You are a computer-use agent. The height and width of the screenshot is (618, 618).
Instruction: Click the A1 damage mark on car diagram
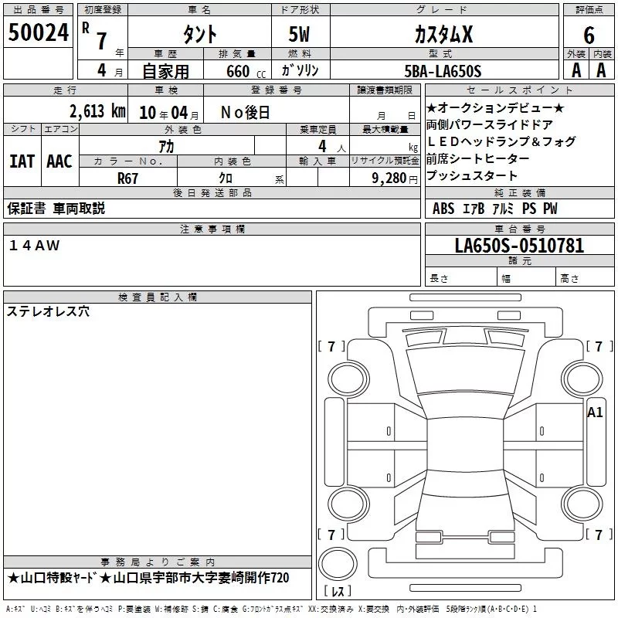[595, 413]
